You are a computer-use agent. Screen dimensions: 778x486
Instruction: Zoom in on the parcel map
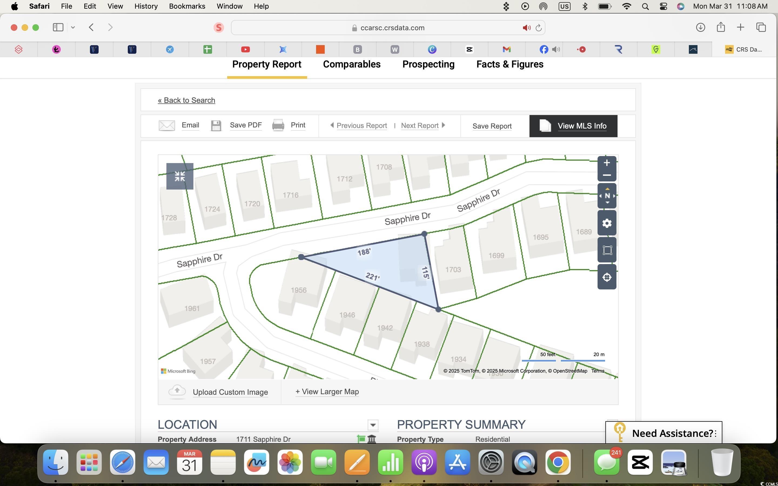click(607, 163)
